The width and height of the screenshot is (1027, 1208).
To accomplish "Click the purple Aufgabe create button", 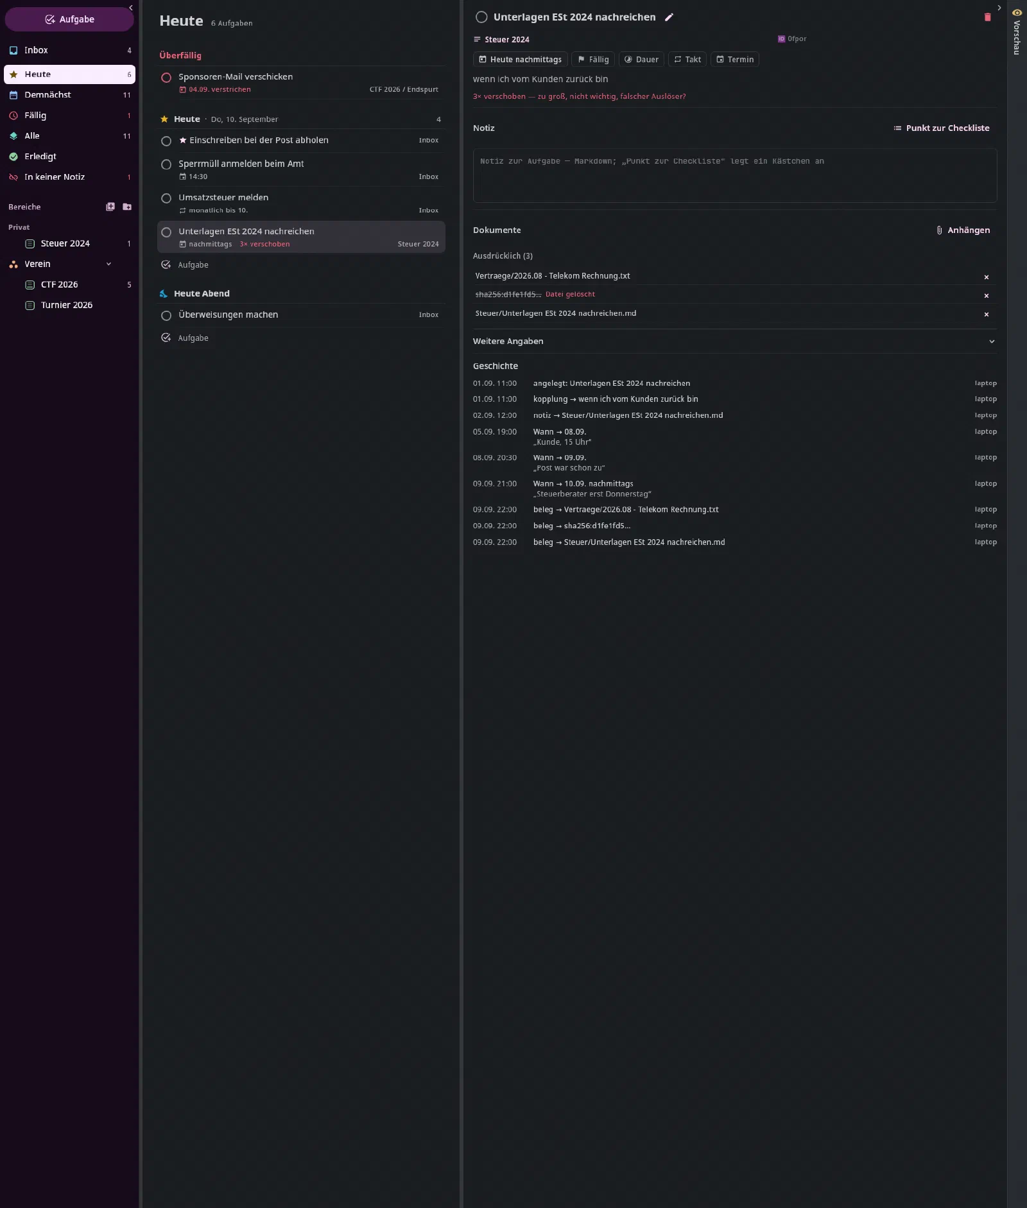I will 69,19.
